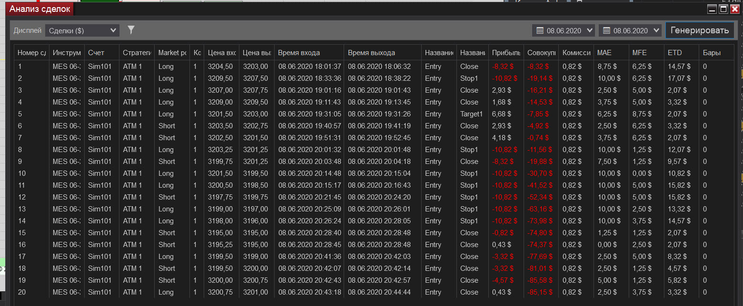743x306 pixels.
Task: Click entry price cell 3204,50
Action: [x=220, y=67]
